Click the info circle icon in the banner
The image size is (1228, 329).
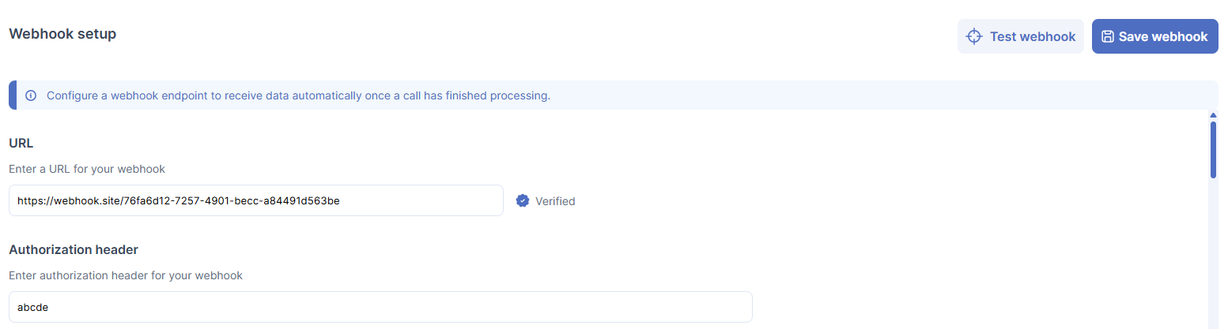tap(31, 95)
